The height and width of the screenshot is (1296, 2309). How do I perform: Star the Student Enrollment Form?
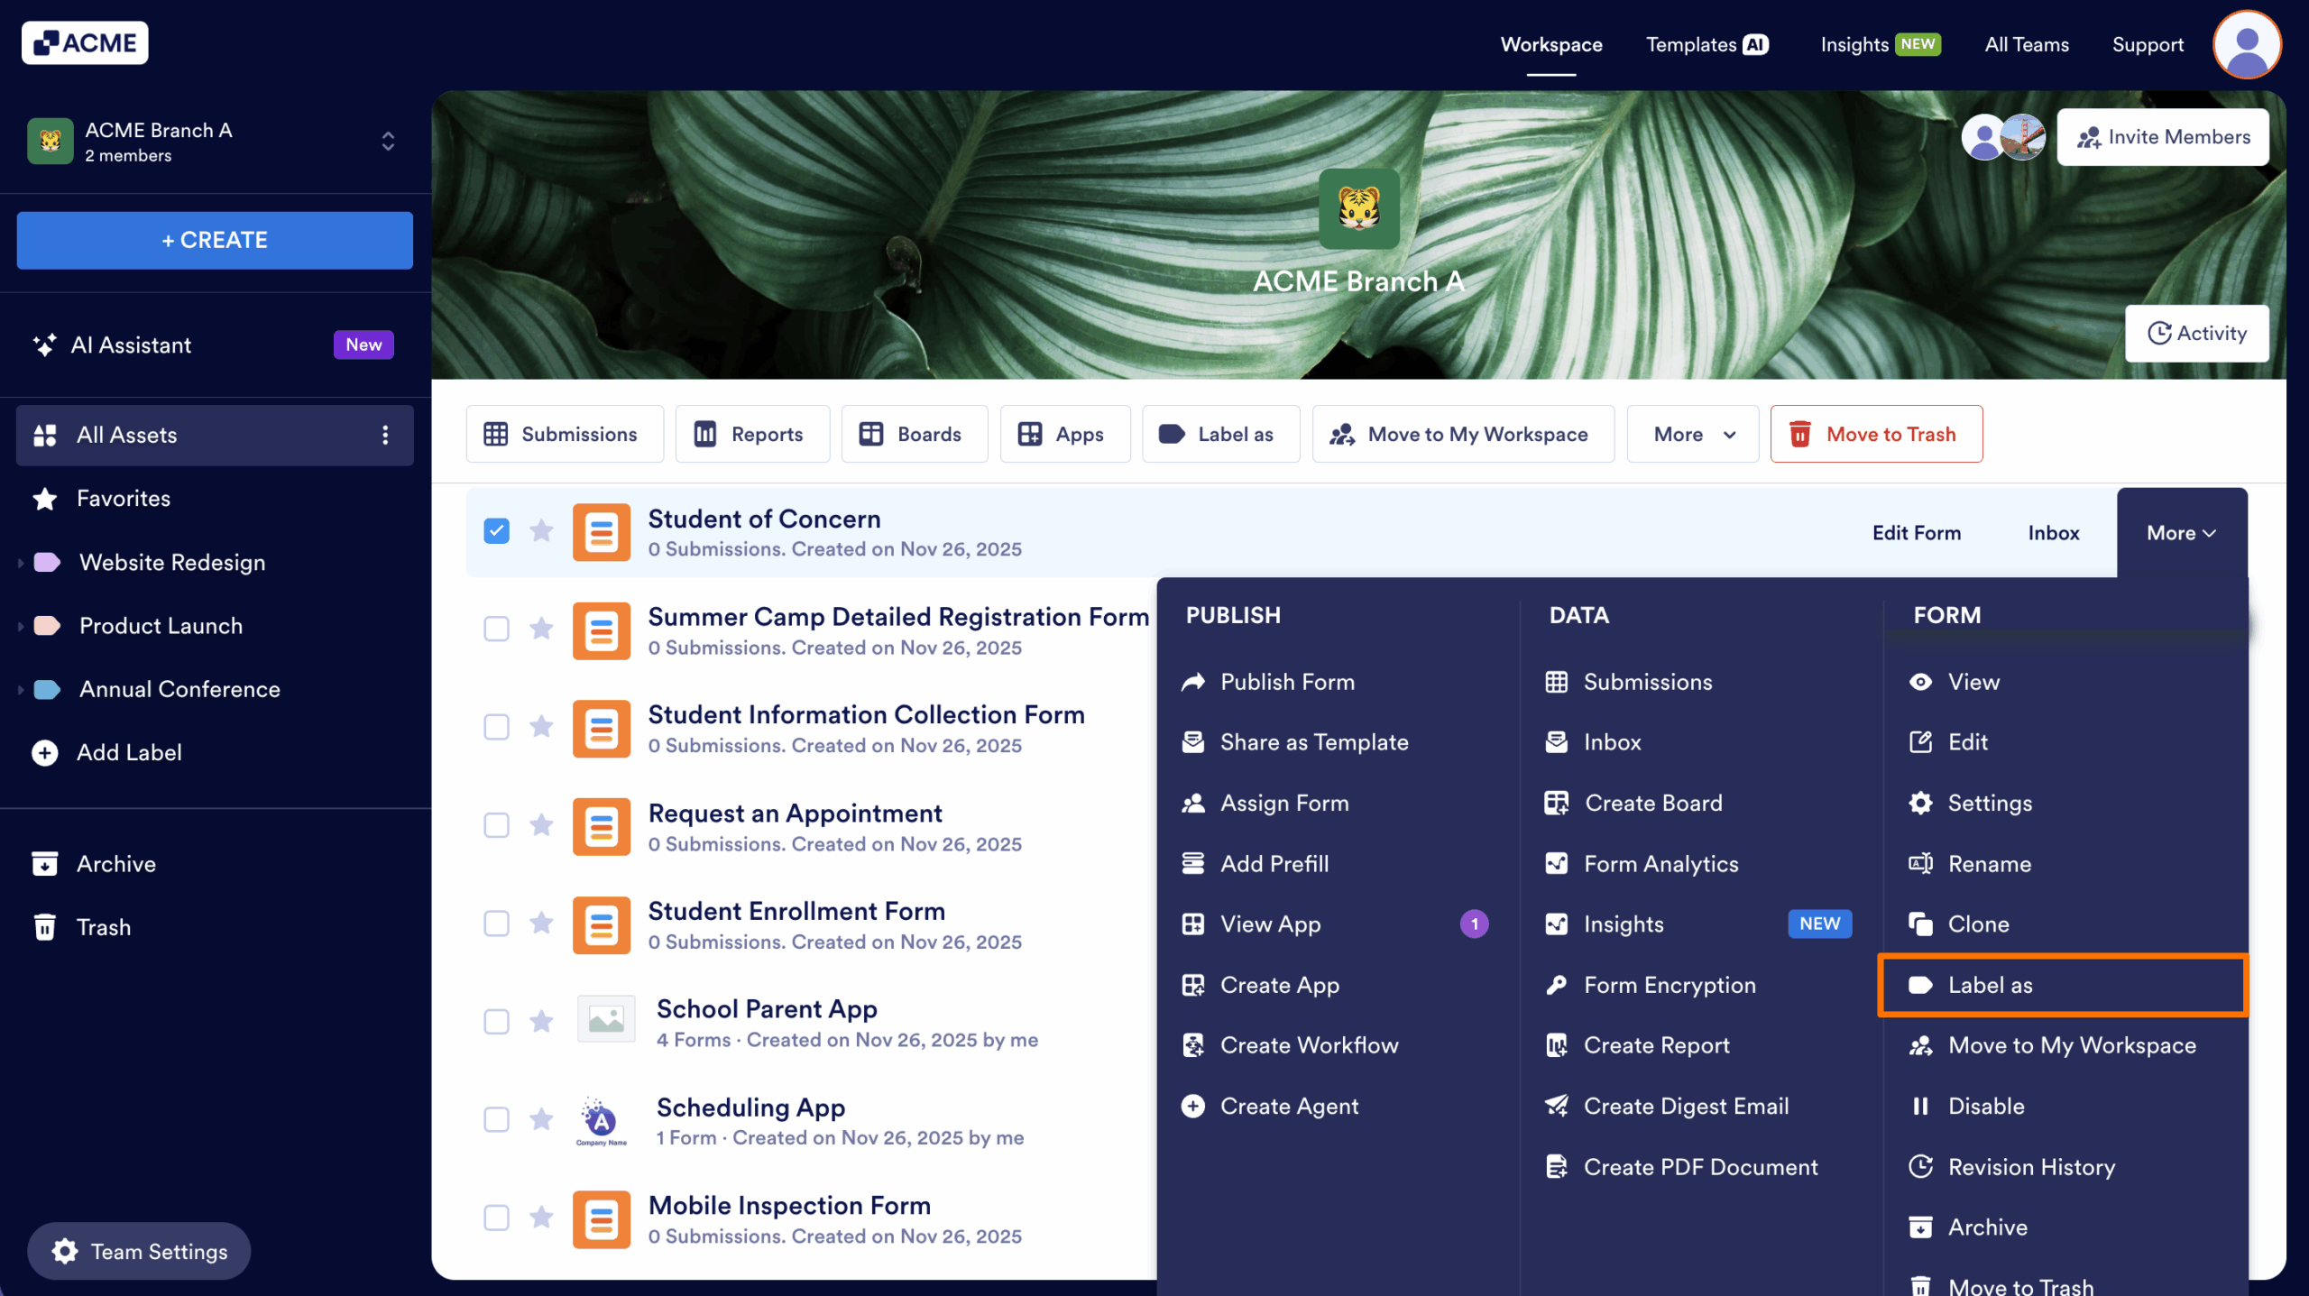point(541,924)
